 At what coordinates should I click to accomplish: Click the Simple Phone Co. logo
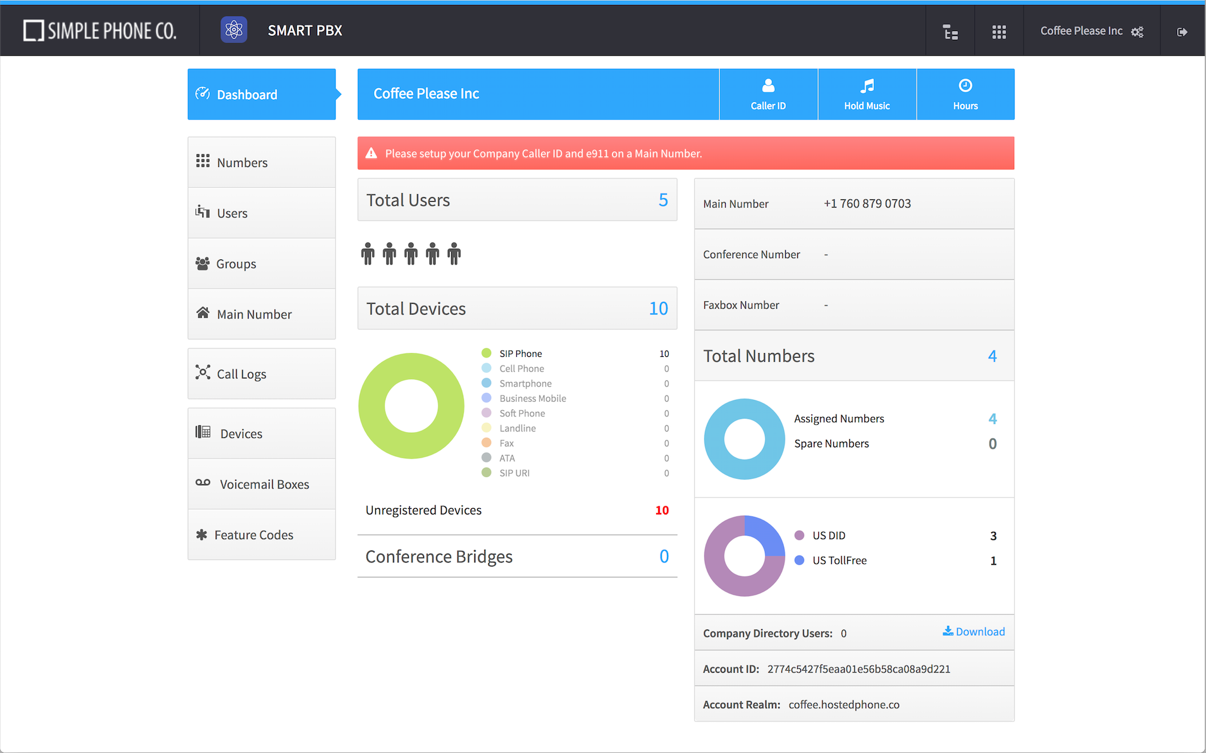tap(100, 30)
